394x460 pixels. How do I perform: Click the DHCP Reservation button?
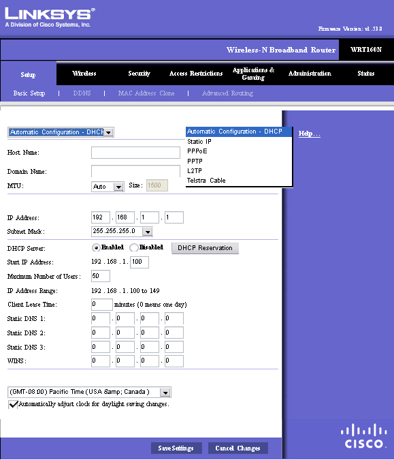click(205, 248)
